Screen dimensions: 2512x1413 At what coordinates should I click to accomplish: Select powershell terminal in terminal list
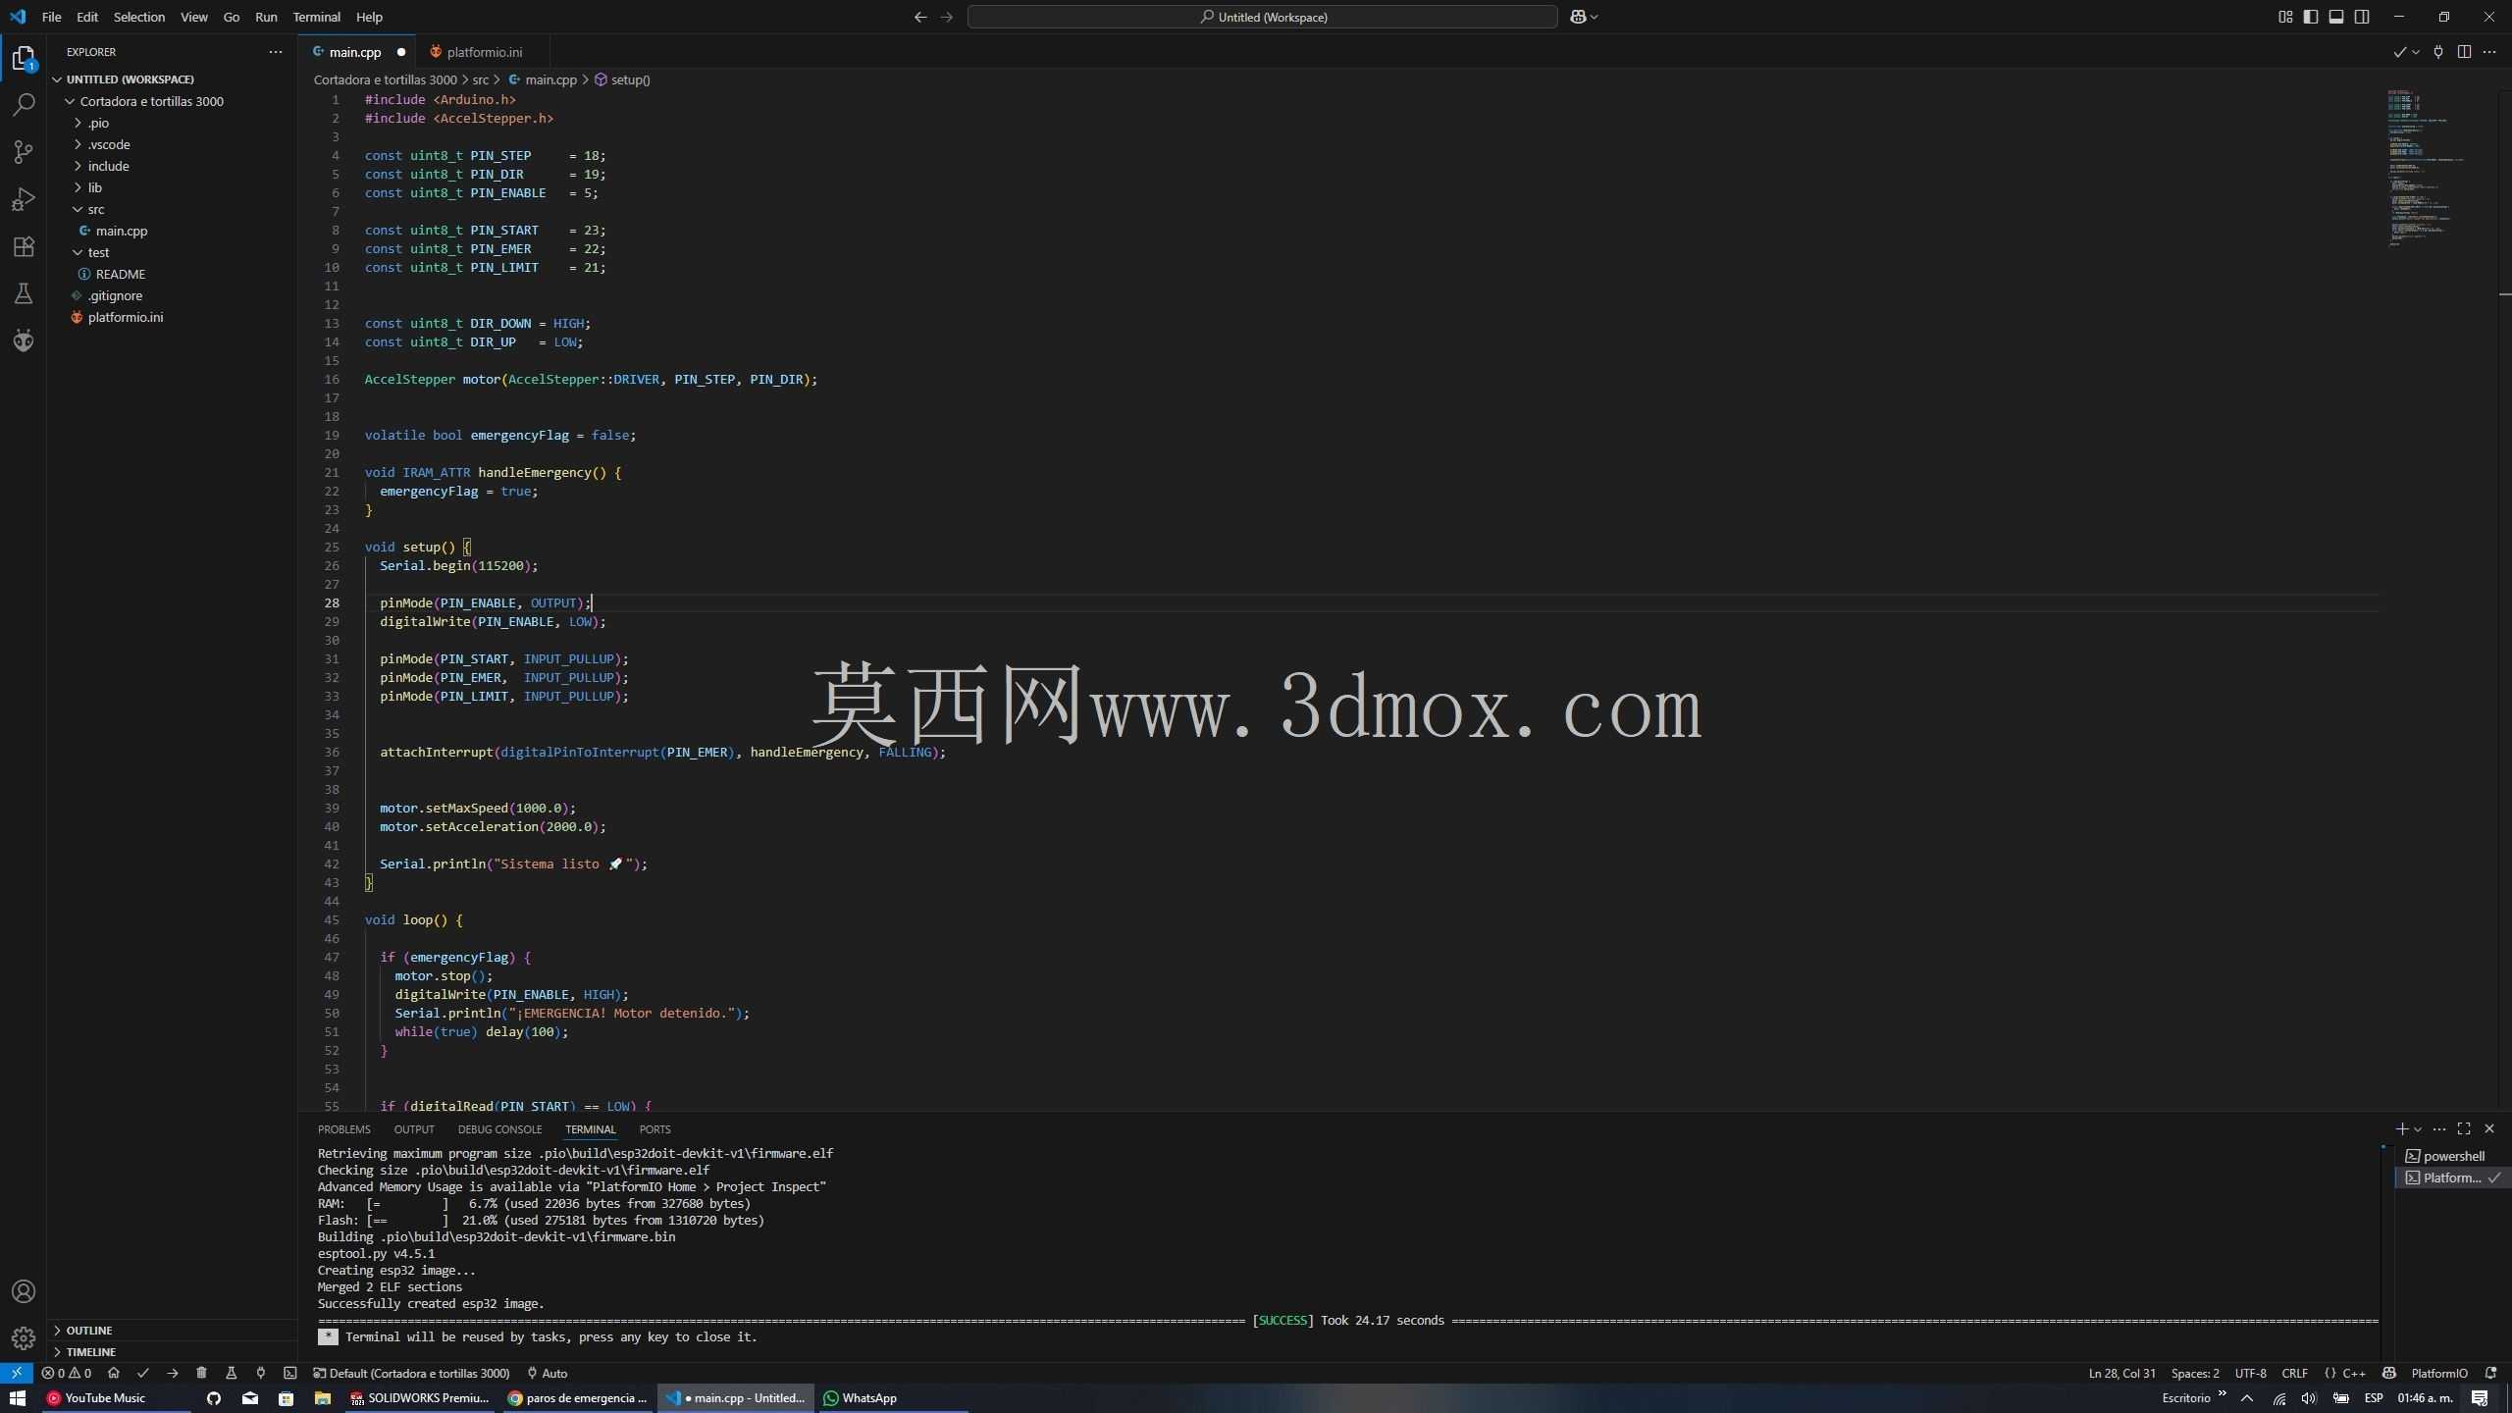tap(2451, 1156)
